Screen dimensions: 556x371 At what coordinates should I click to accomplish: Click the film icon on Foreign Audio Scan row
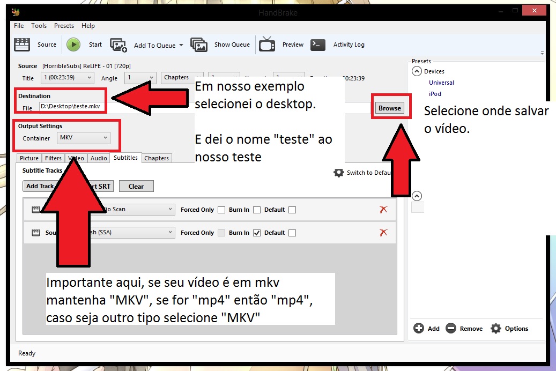(36, 210)
